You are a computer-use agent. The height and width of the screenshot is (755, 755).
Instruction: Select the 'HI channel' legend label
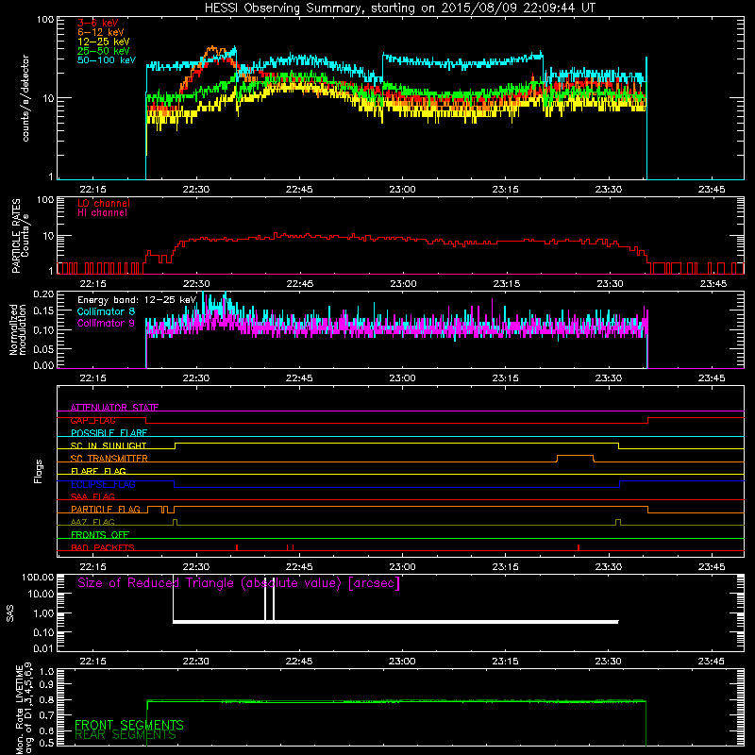102,213
